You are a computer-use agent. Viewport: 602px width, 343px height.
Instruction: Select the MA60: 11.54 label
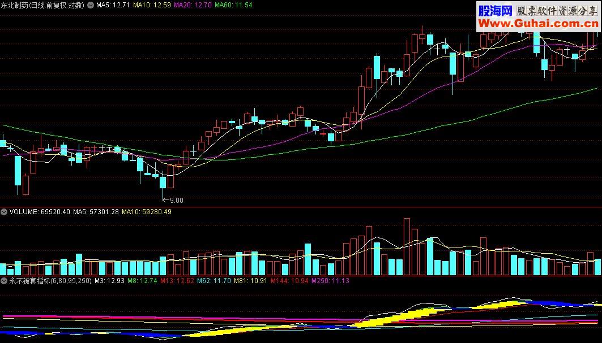(233, 5)
